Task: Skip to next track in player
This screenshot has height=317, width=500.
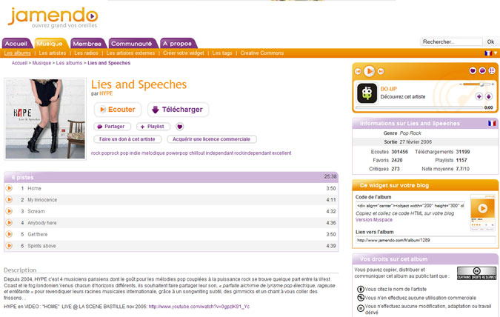Action: coord(380,71)
